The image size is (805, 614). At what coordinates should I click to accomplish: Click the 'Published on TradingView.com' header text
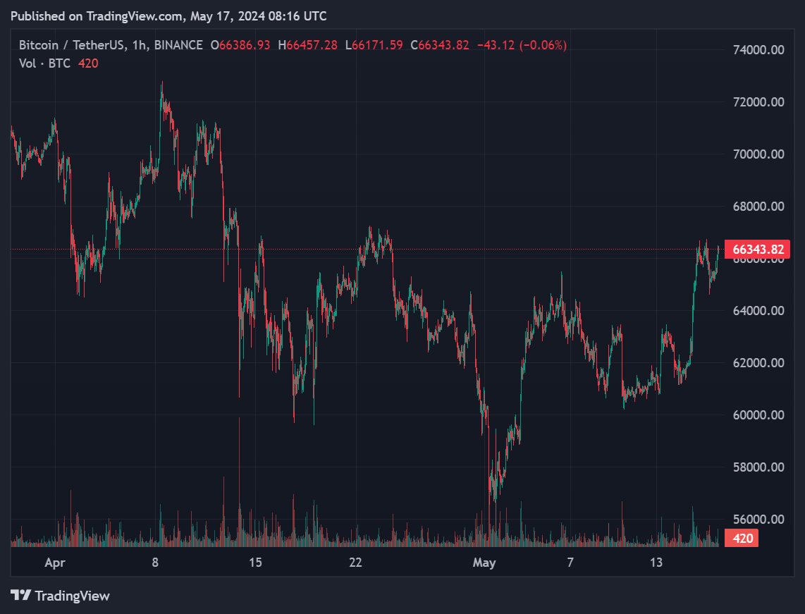168,16
